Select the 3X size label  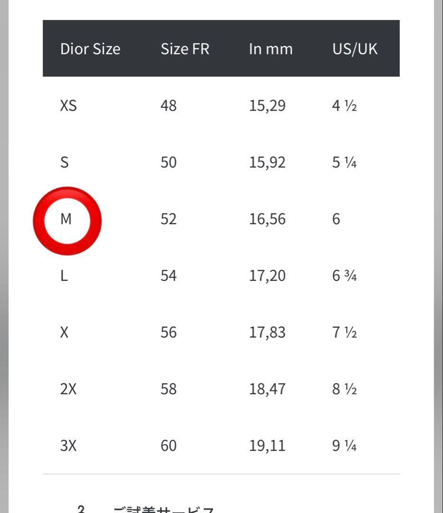(x=68, y=446)
